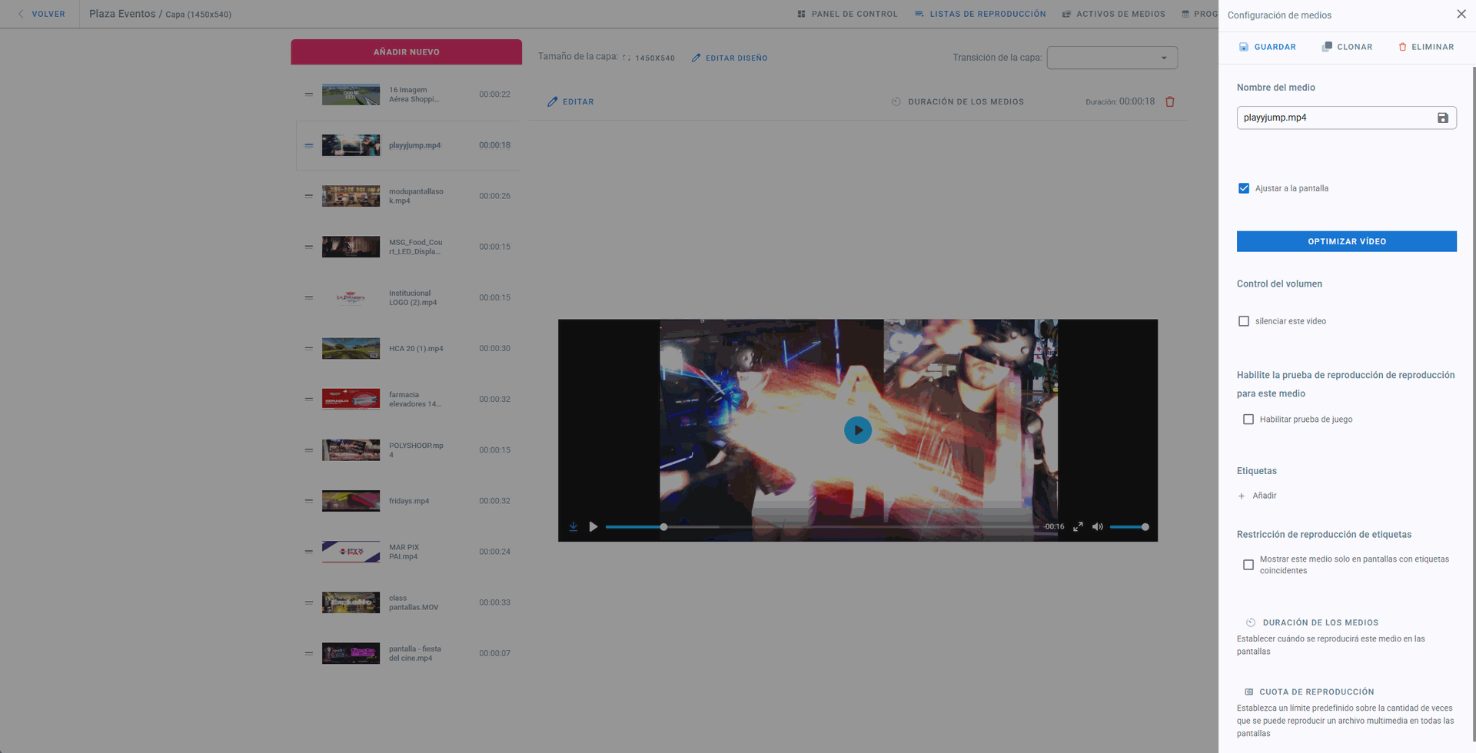Open the Transición de la capa dropdown

(x=1112, y=58)
